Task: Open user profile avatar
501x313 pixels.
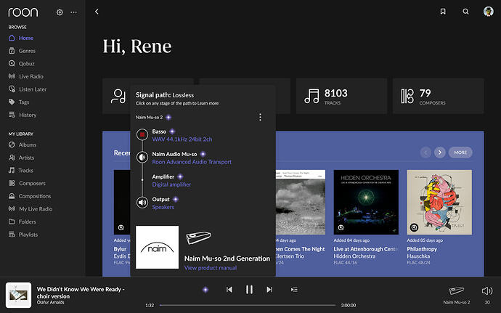Action: click(x=488, y=12)
